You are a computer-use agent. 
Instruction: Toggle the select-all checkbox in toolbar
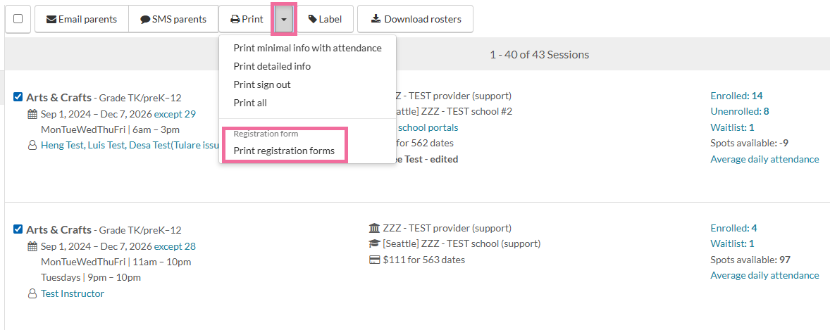(18, 19)
